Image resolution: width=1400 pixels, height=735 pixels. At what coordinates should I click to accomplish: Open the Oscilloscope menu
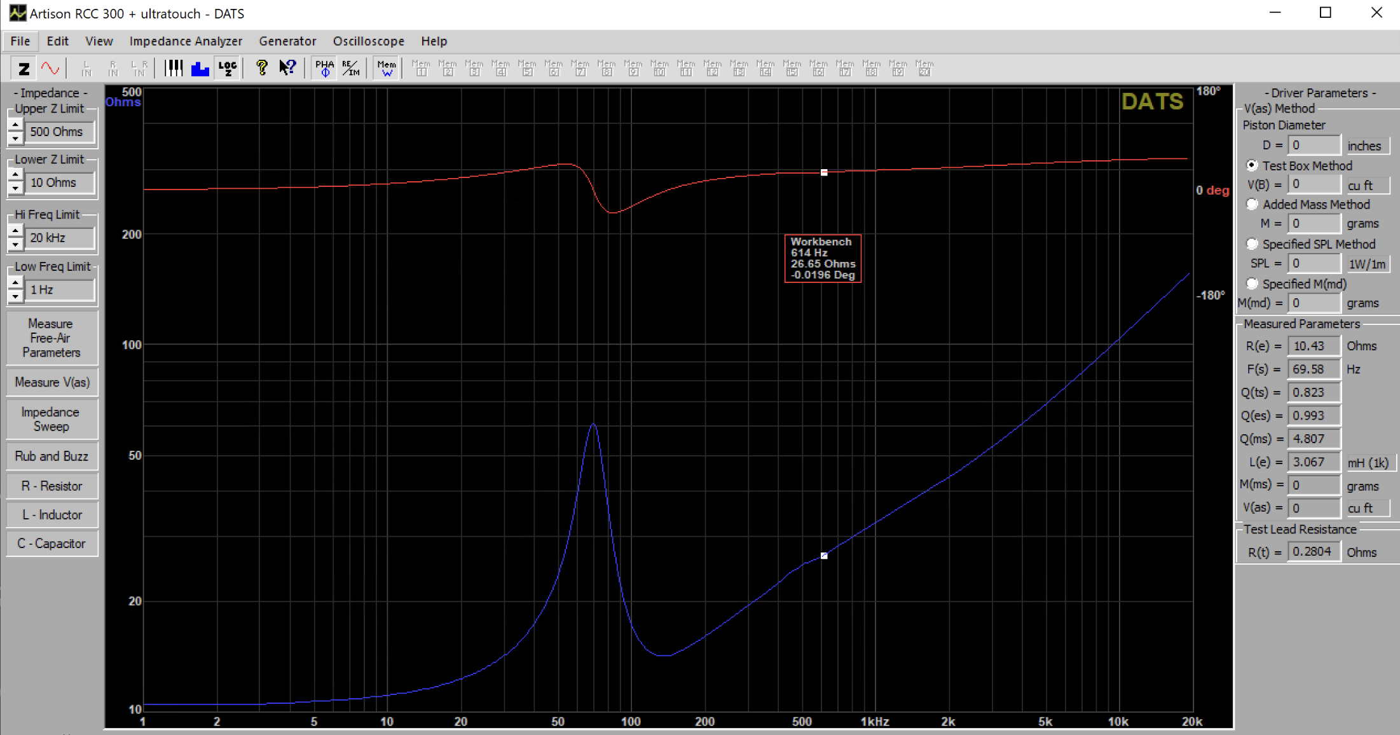369,41
